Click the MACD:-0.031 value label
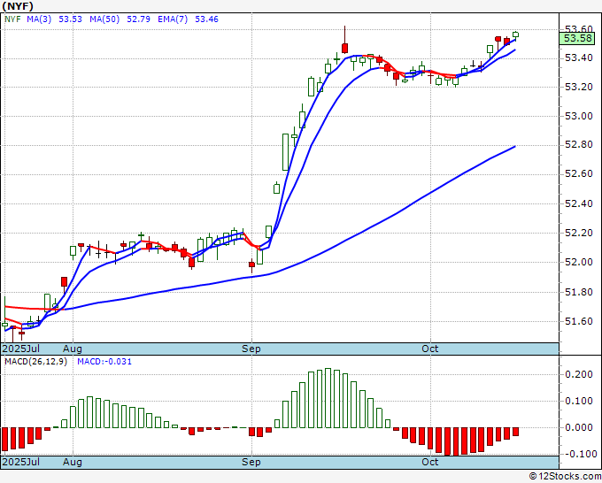 104,362
